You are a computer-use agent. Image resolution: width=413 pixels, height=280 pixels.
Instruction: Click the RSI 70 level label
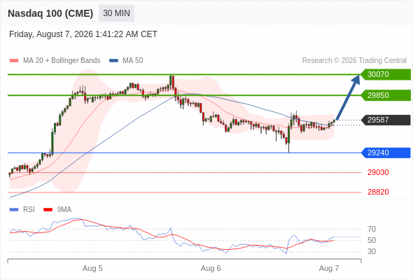click(372, 229)
